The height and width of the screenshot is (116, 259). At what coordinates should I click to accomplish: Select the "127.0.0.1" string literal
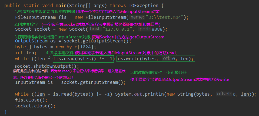click(x=117, y=29)
